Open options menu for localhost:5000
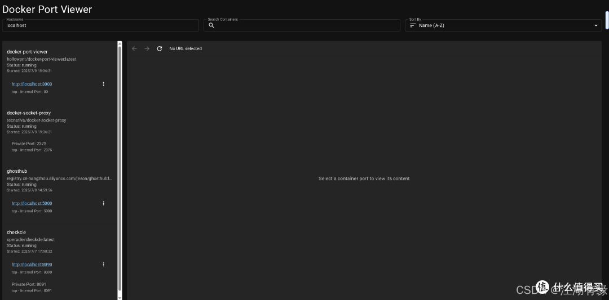609x300 pixels. pyautogui.click(x=103, y=203)
